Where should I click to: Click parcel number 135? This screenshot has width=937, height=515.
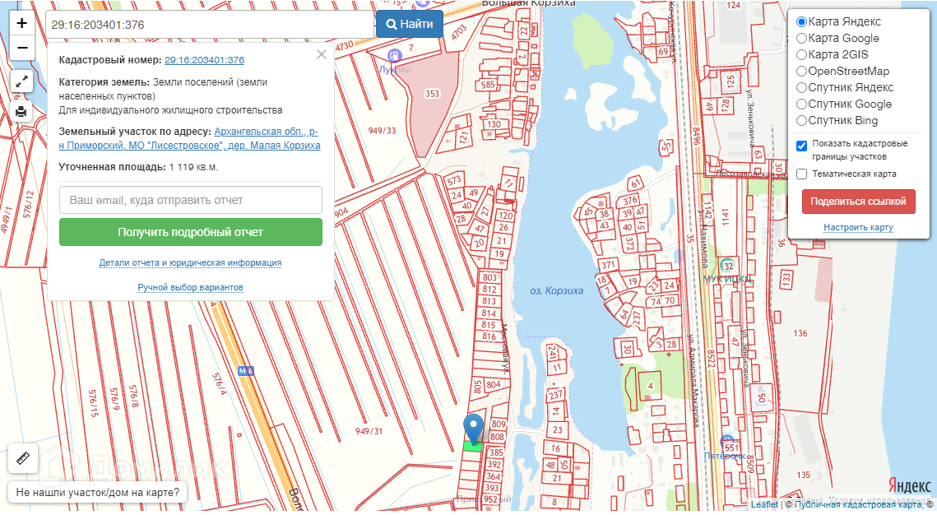pyautogui.click(x=803, y=475)
